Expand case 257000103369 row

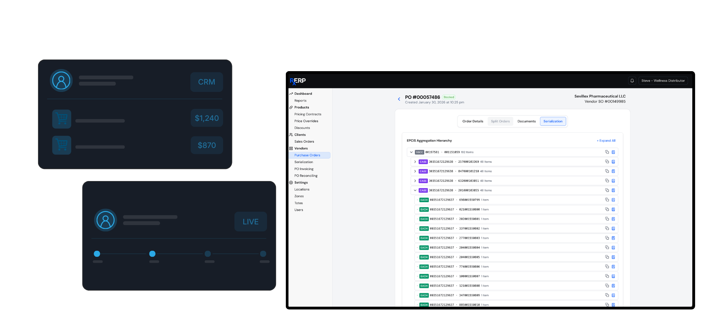(x=415, y=162)
